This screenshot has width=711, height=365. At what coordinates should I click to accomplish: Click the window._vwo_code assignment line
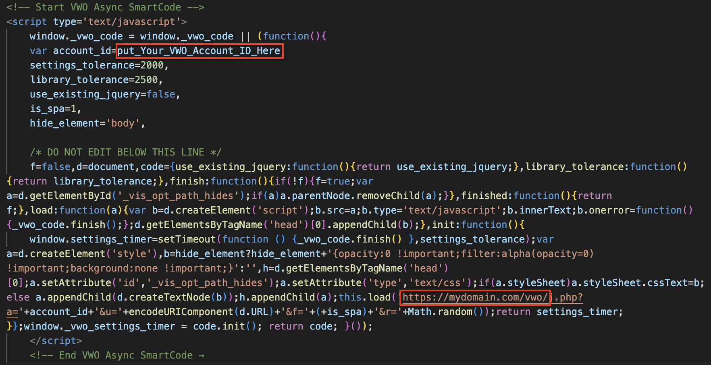click(x=178, y=36)
